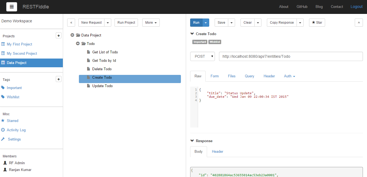Viewport: 367px width, 177px height.
Task: Collapse the Create Todo section chevron
Action: coord(192,34)
